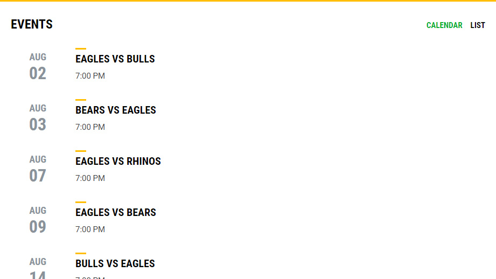Viewport: 496px width, 279px height.
Task: Click the 7:00 PM time under Eagles vs Bears
Action: click(x=90, y=229)
